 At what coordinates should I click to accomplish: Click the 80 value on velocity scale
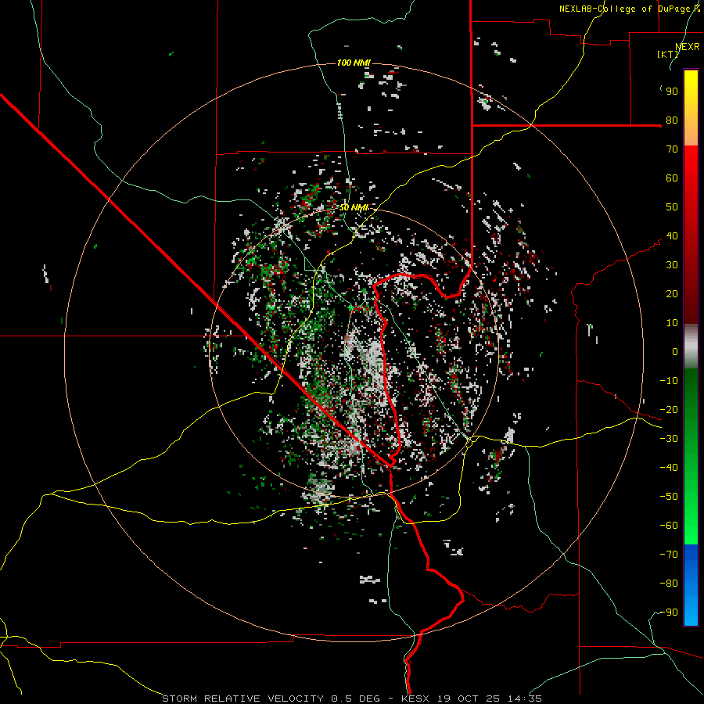point(672,120)
